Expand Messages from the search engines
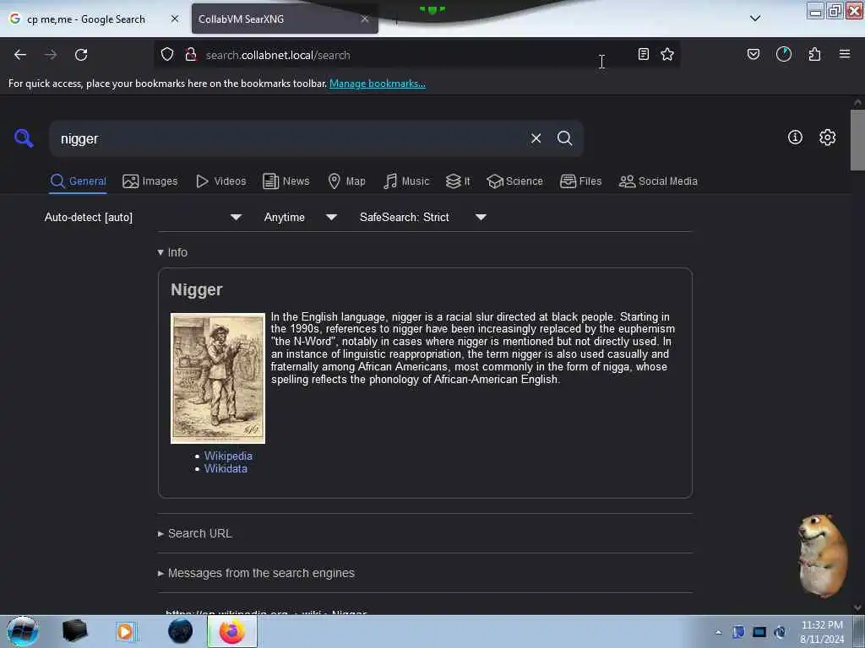The height and width of the screenshot is (648, 865). (256, 573)
